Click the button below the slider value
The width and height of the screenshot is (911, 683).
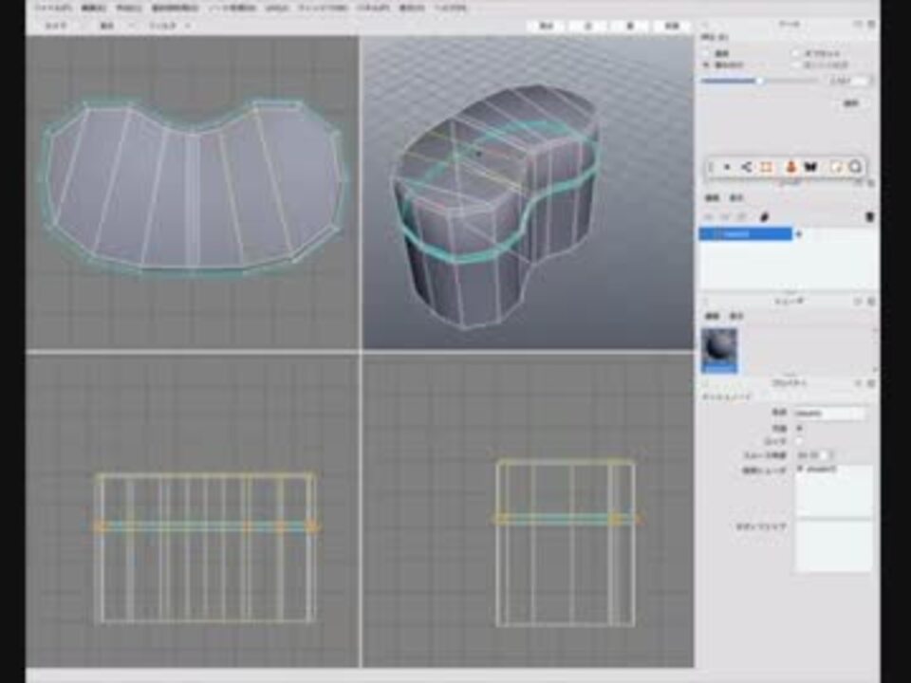850,103
